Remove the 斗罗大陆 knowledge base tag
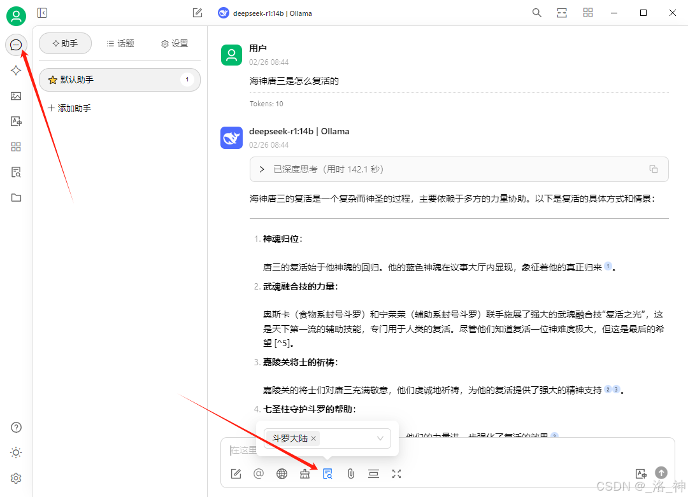 pyautogui.click(x=313, y=438)
